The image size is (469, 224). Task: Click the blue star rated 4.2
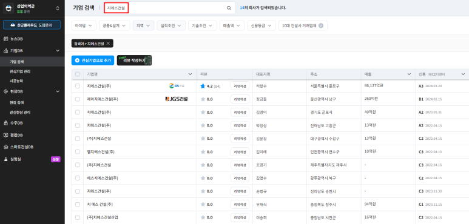(203, 86)
